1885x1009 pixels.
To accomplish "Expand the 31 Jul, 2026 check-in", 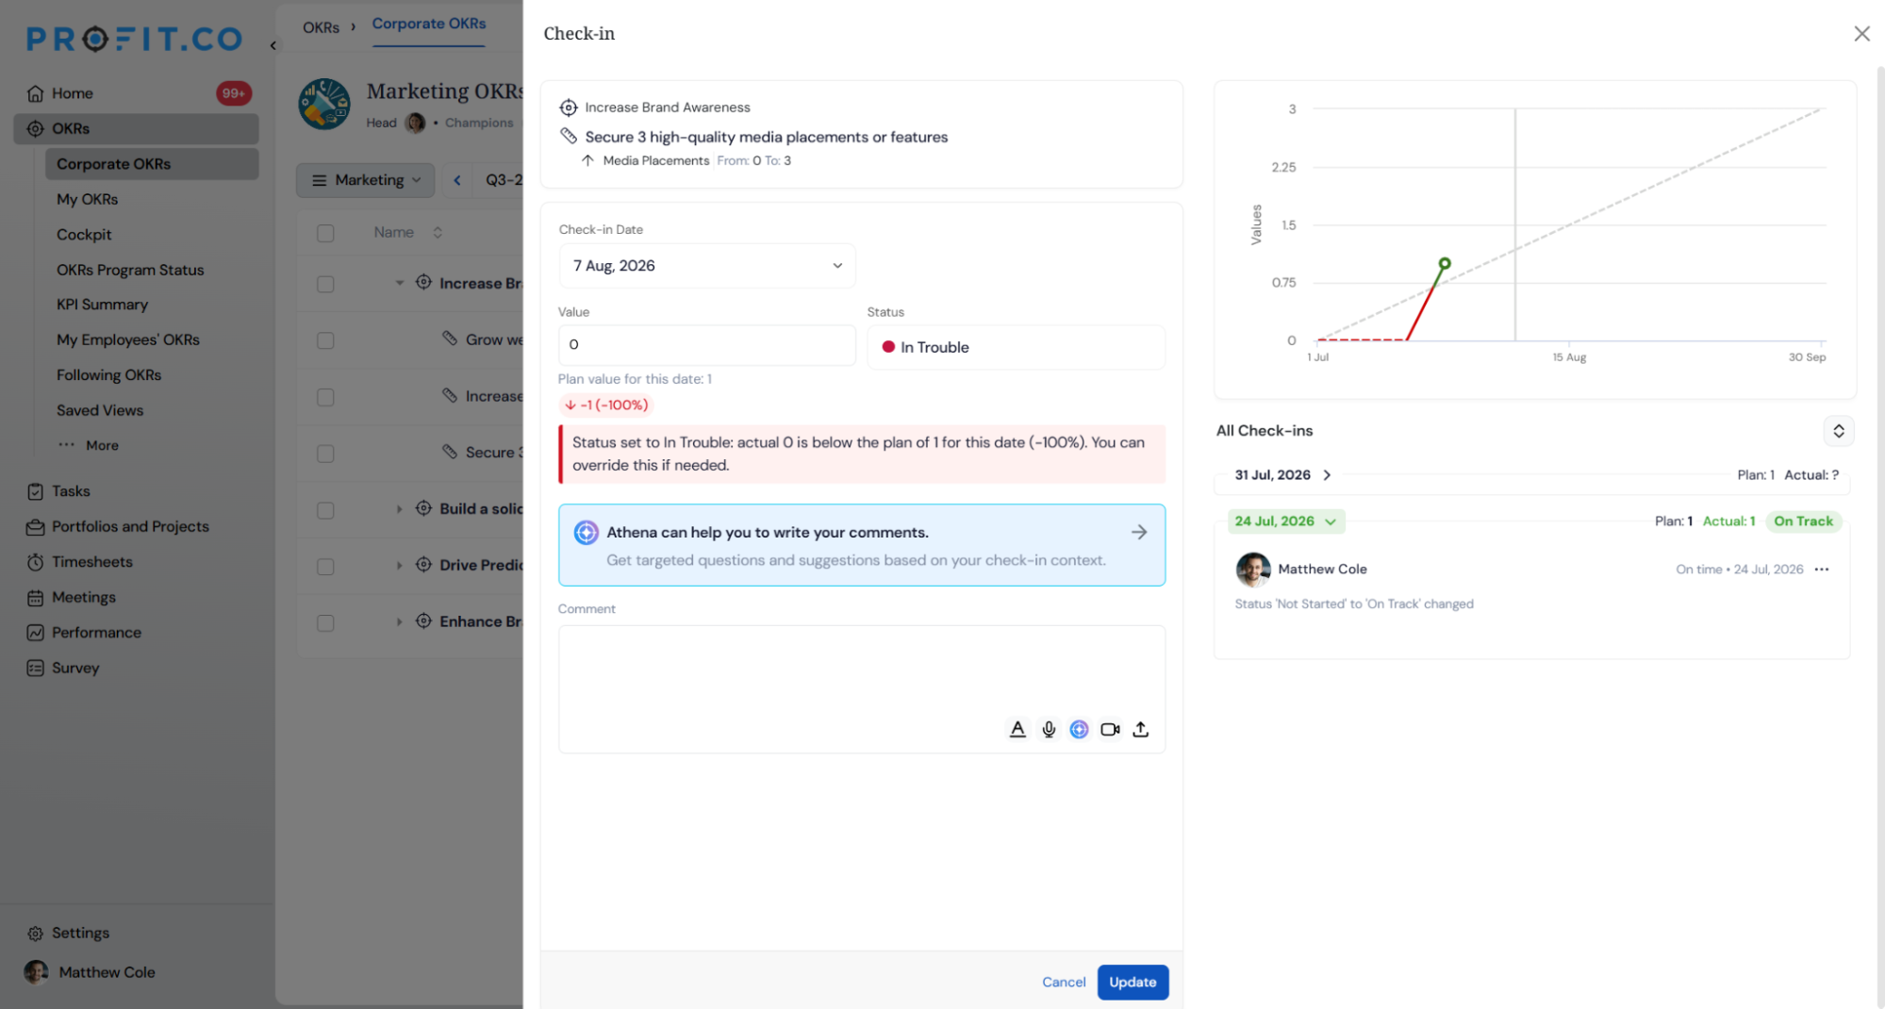I will pos(1327,475).
